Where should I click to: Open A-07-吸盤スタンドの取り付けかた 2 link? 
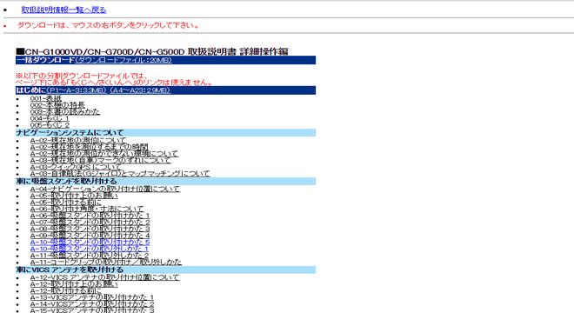(90, 223)
